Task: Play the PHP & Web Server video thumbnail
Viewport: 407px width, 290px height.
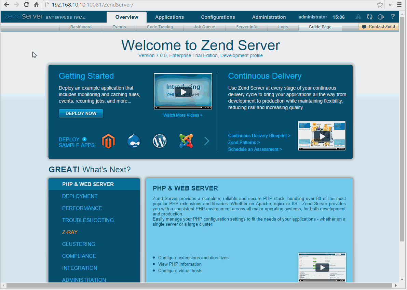Action: (322, 267)
